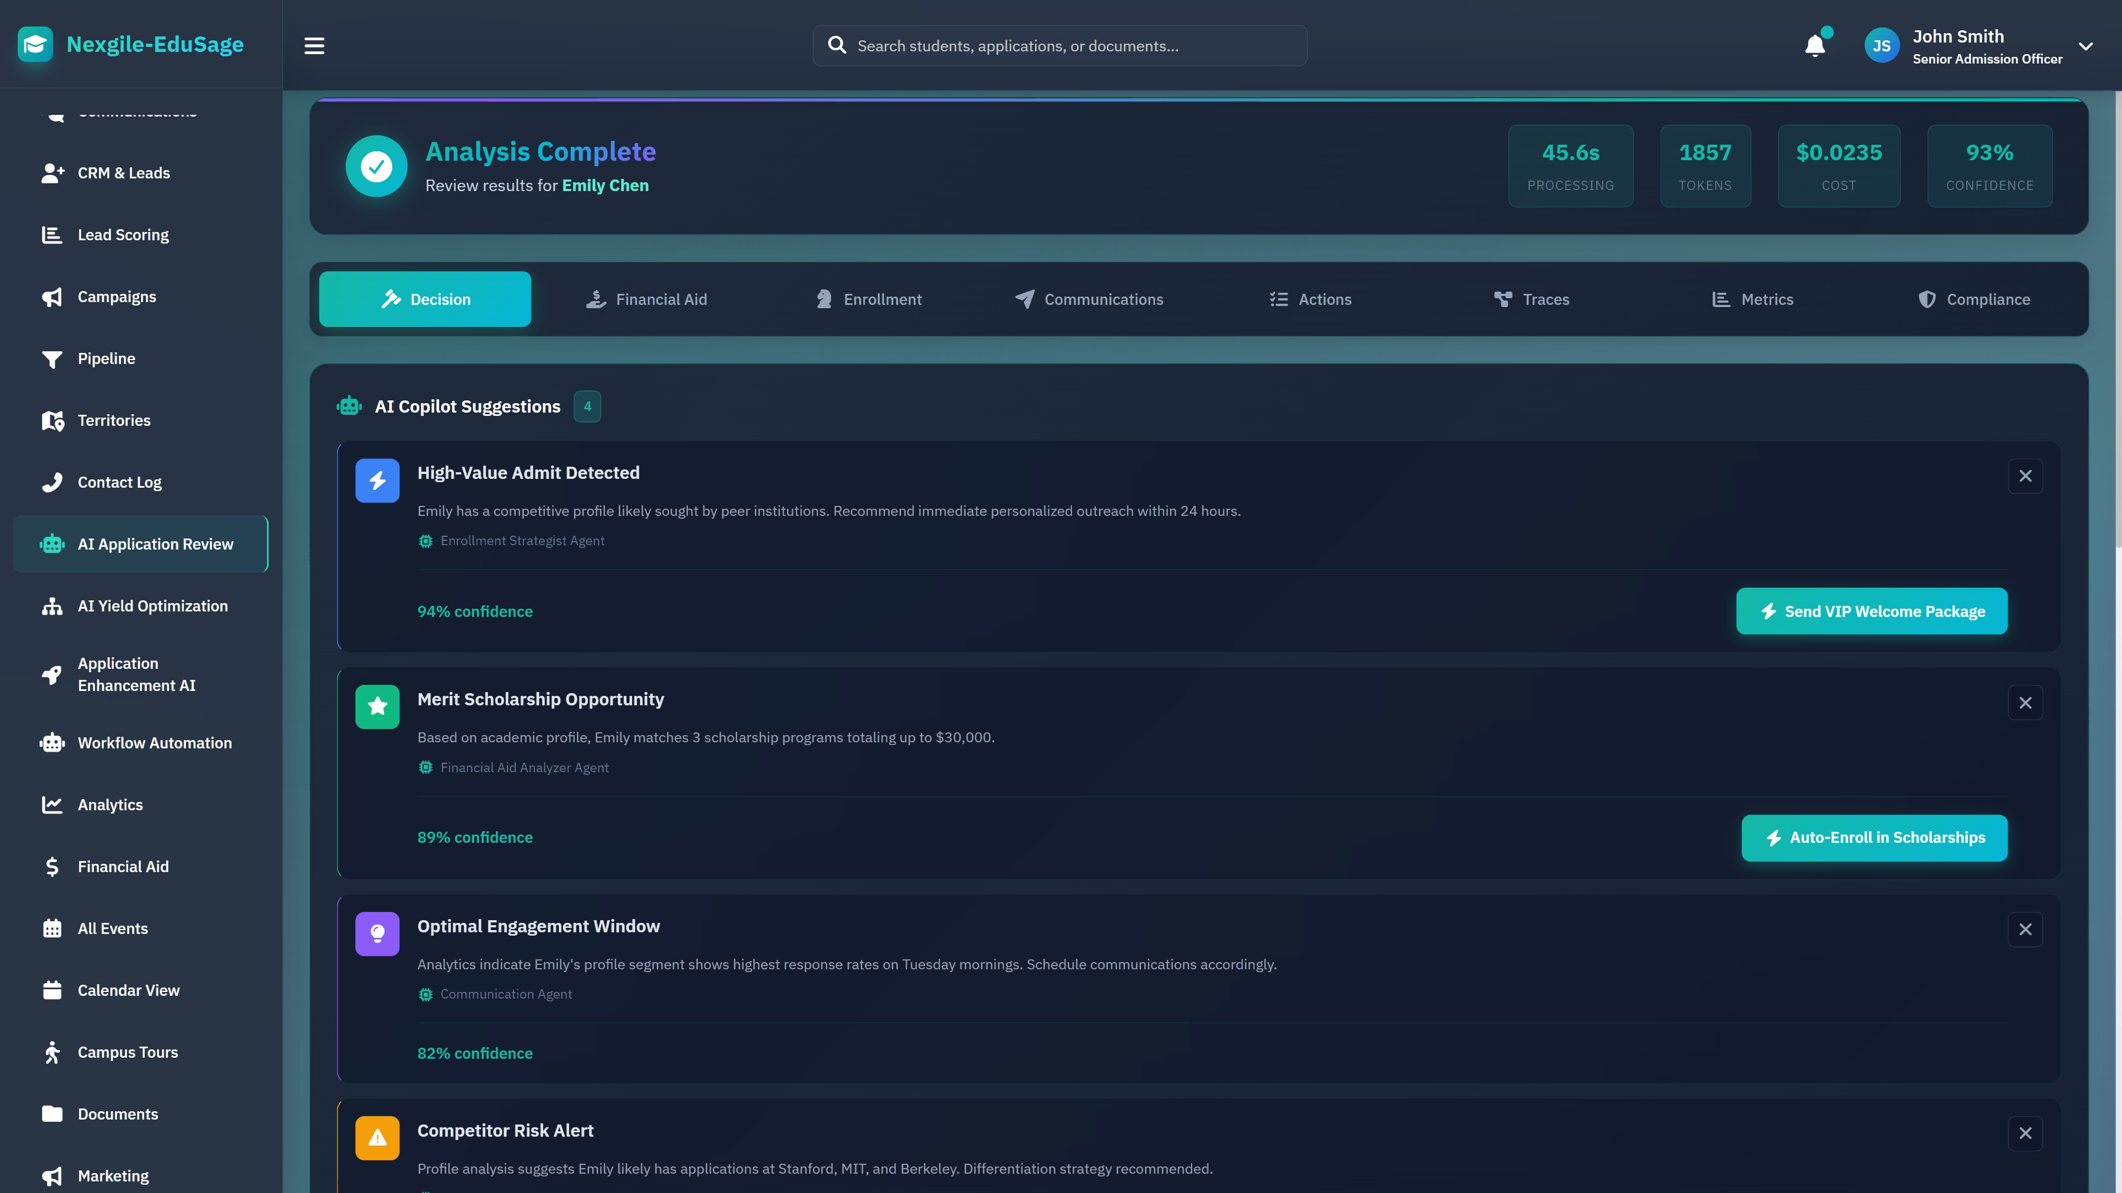Select the AI Application Review sidebar icon
Viewport: 2122px width, 1193px height.
(52, 543)
